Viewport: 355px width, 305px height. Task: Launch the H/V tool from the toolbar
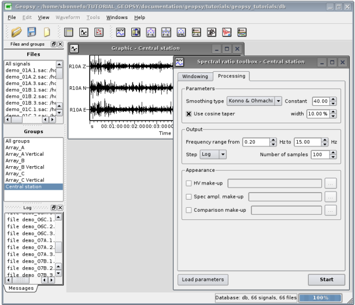pyautogui.click(x=120, y=32)
